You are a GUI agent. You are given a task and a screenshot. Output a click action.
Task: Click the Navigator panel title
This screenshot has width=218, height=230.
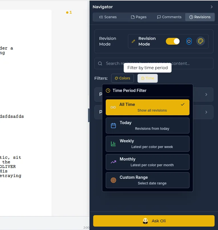103,7
